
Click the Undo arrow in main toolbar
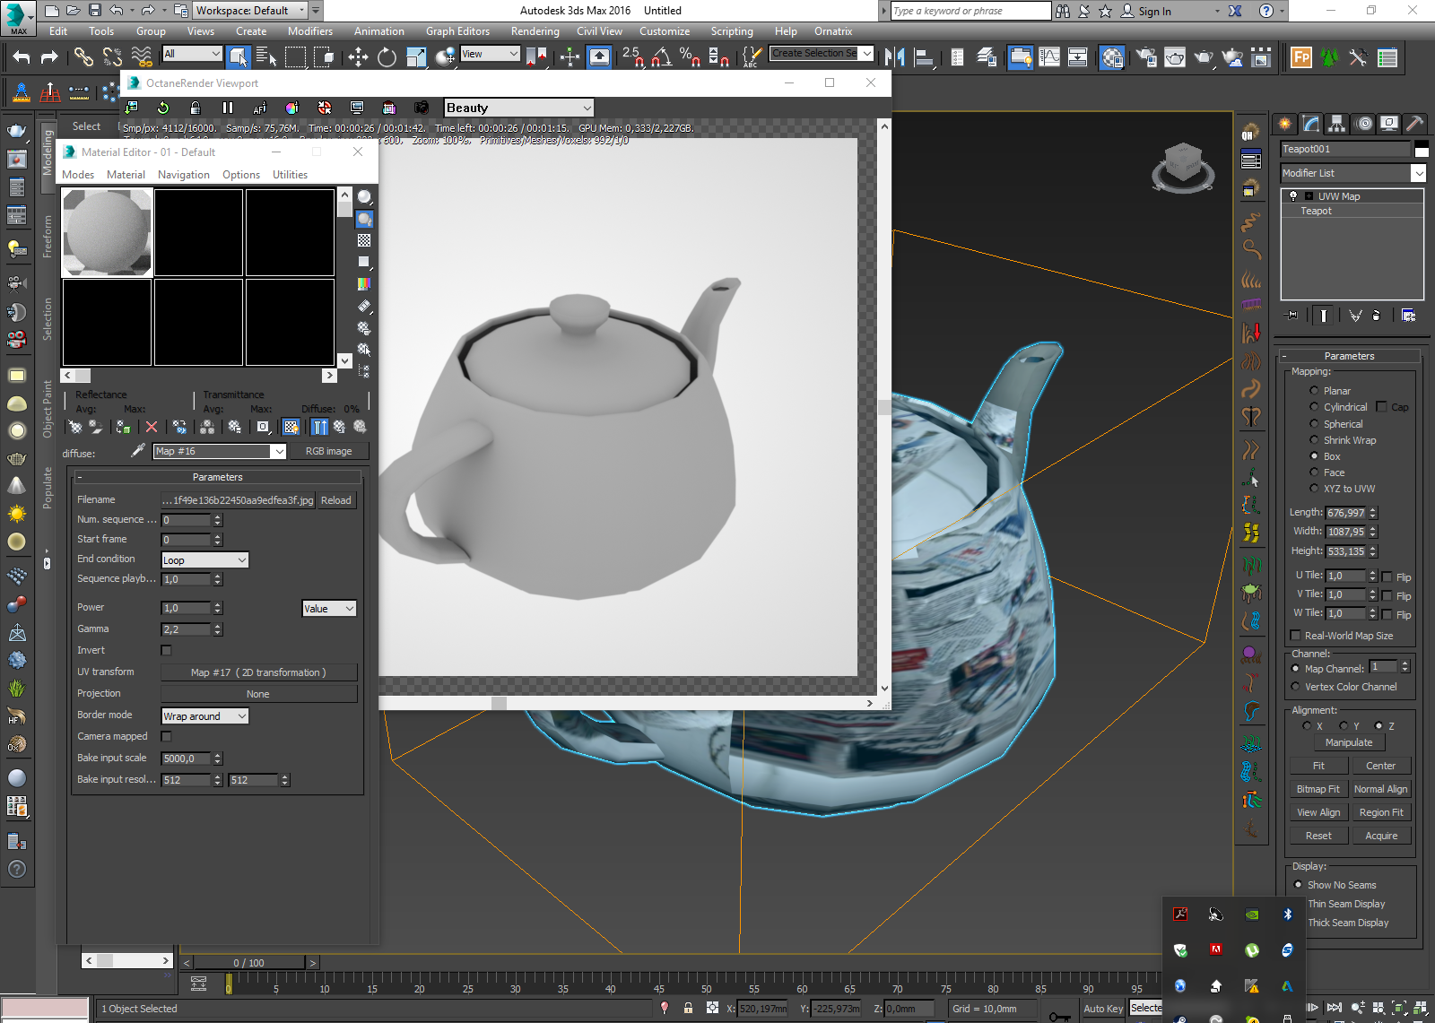[22, 57]
